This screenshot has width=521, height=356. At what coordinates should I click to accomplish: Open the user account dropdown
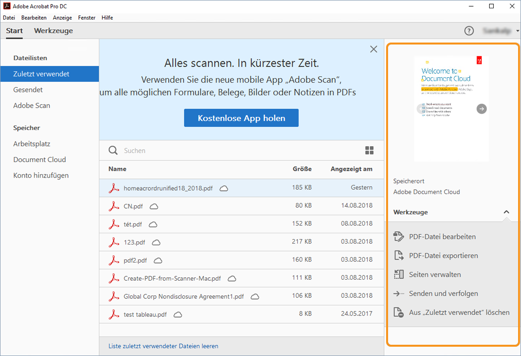499,30
